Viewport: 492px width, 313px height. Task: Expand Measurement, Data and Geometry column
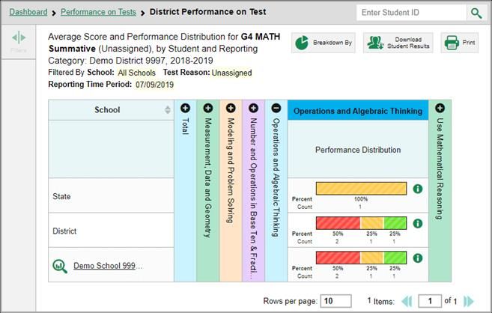click(208, 108)
